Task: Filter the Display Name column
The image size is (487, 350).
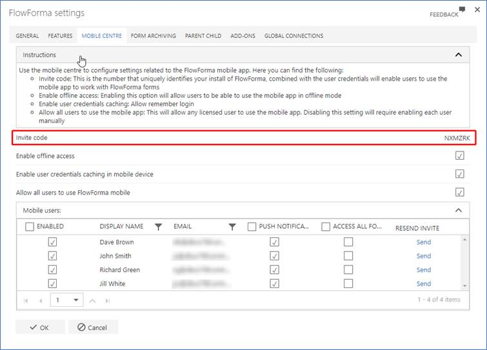Action: pos(159,227)
